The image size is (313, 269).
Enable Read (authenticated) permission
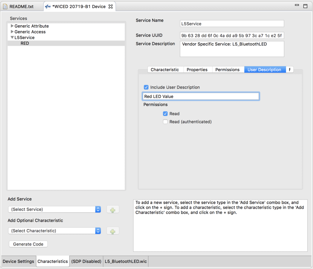pyautogui.click(x=165, y=122)
